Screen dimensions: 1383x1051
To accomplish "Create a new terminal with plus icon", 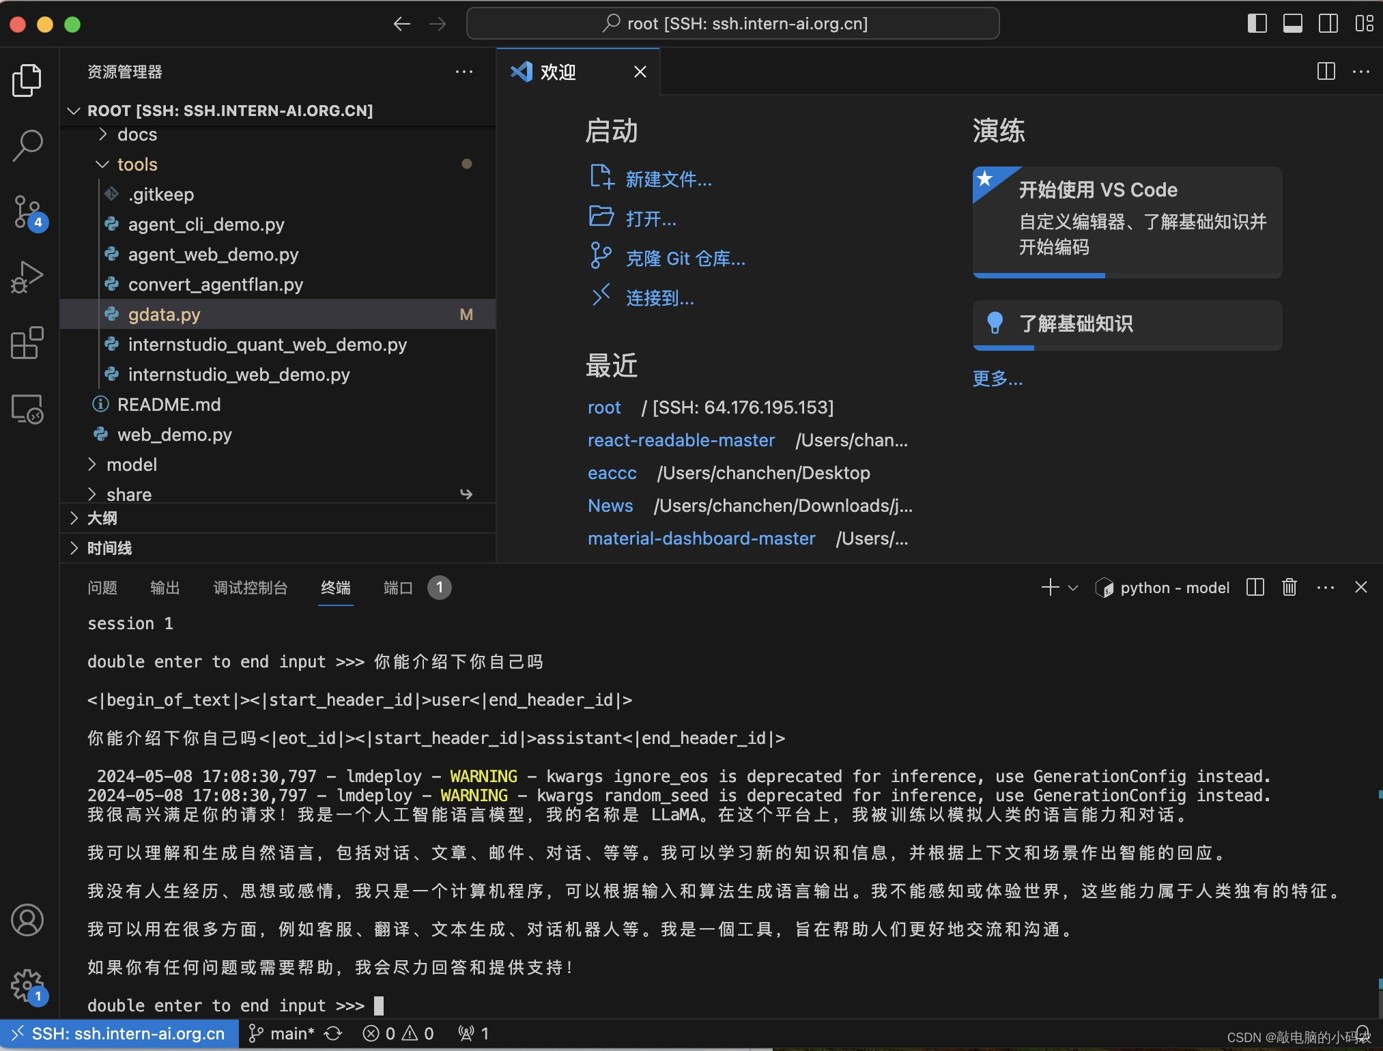I will (1050, 588).
